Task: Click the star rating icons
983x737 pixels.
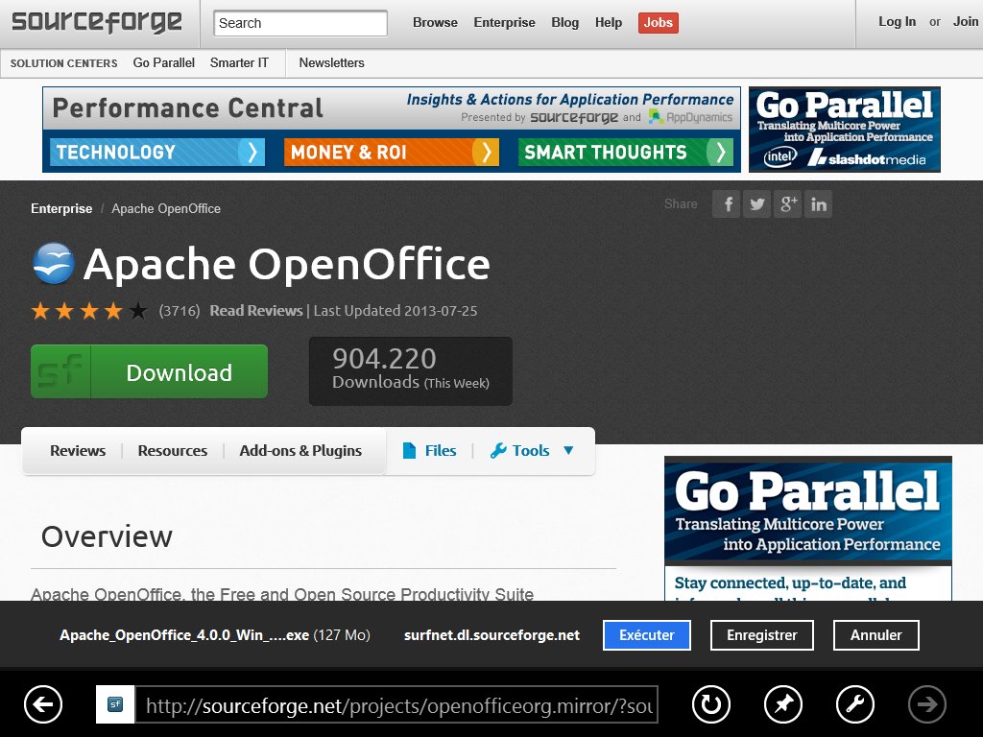Action: click(x=89, y=311)
